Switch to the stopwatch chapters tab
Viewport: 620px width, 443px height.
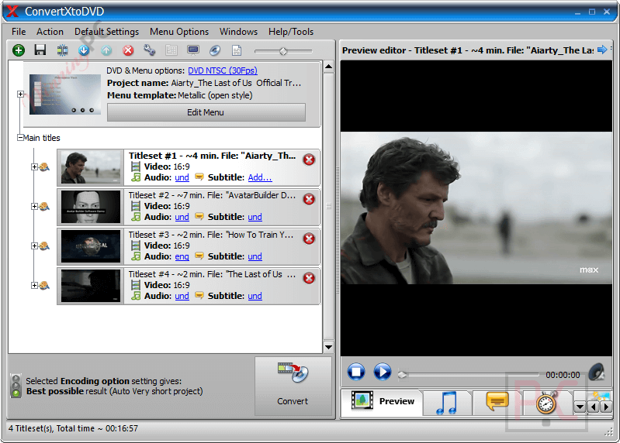pyautogui.click(x=547, y=403)
